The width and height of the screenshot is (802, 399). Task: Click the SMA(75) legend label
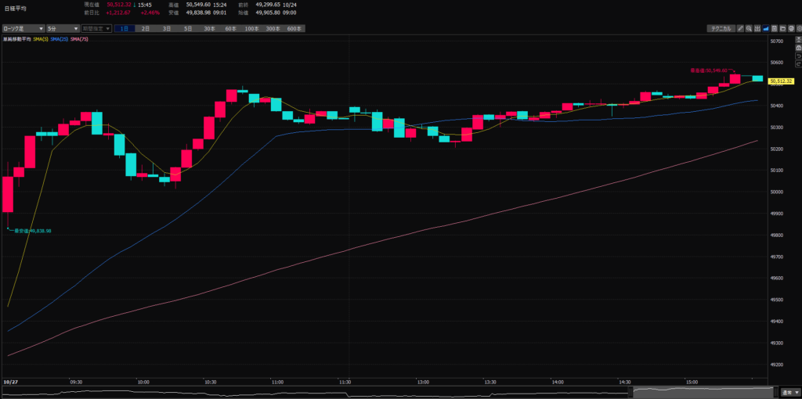[79, 38]
